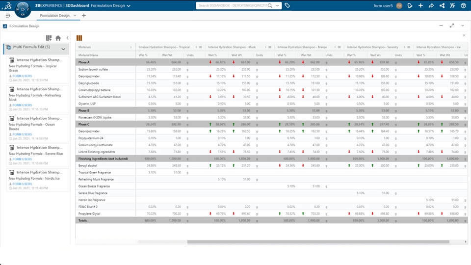The width and height of the screenshot is (471, 265).
Task: Open FORM USERS link under Tropical Green
Action: pyautogui.click(x=22, y=76)
